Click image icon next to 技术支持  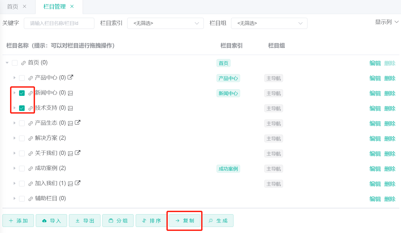tap(70, 108)
